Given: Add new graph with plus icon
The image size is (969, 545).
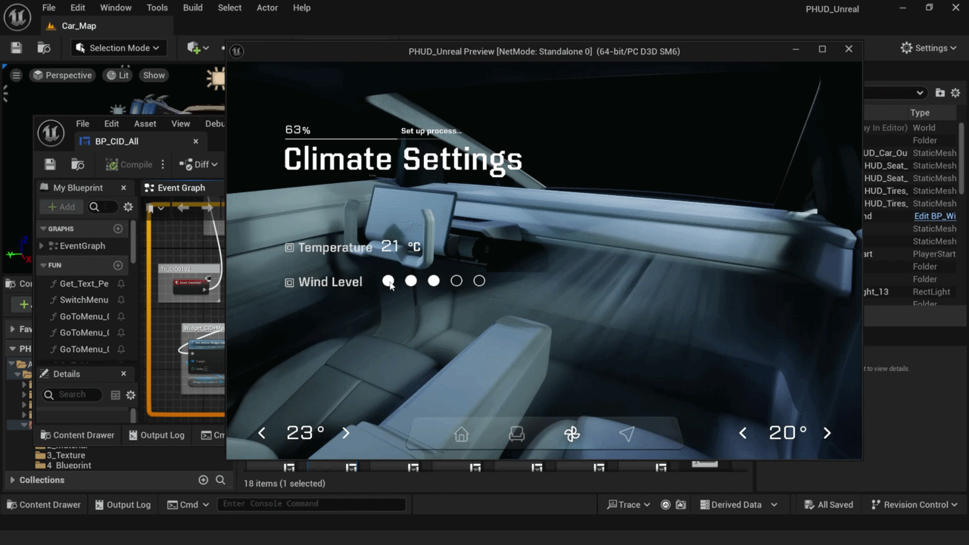Looking at the screenshot, I should (x=118, y=229).
